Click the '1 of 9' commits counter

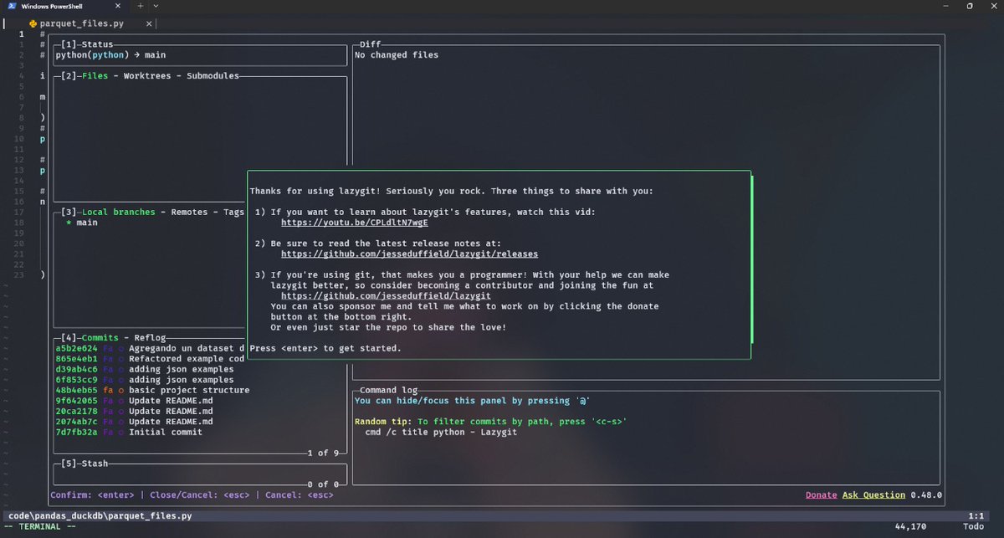point(322,453)
